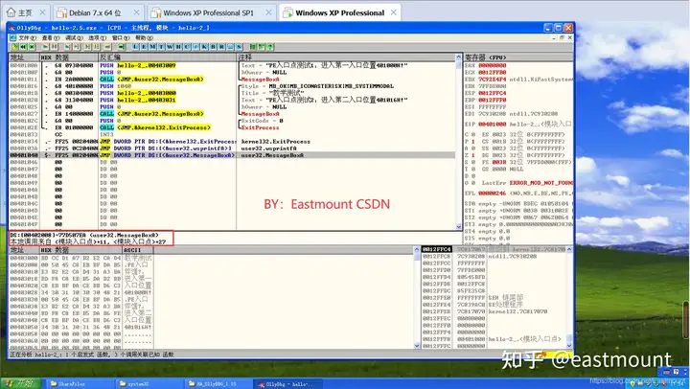Open Call stack with K button
This screenshot has height=389, width=690.
[204, 47]
